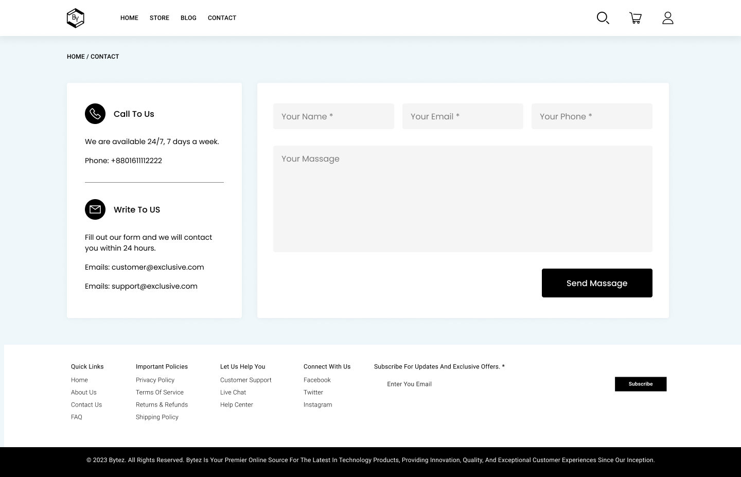Click HOME in the breadcrumb

pyautogui.click(x=76, y=57)
